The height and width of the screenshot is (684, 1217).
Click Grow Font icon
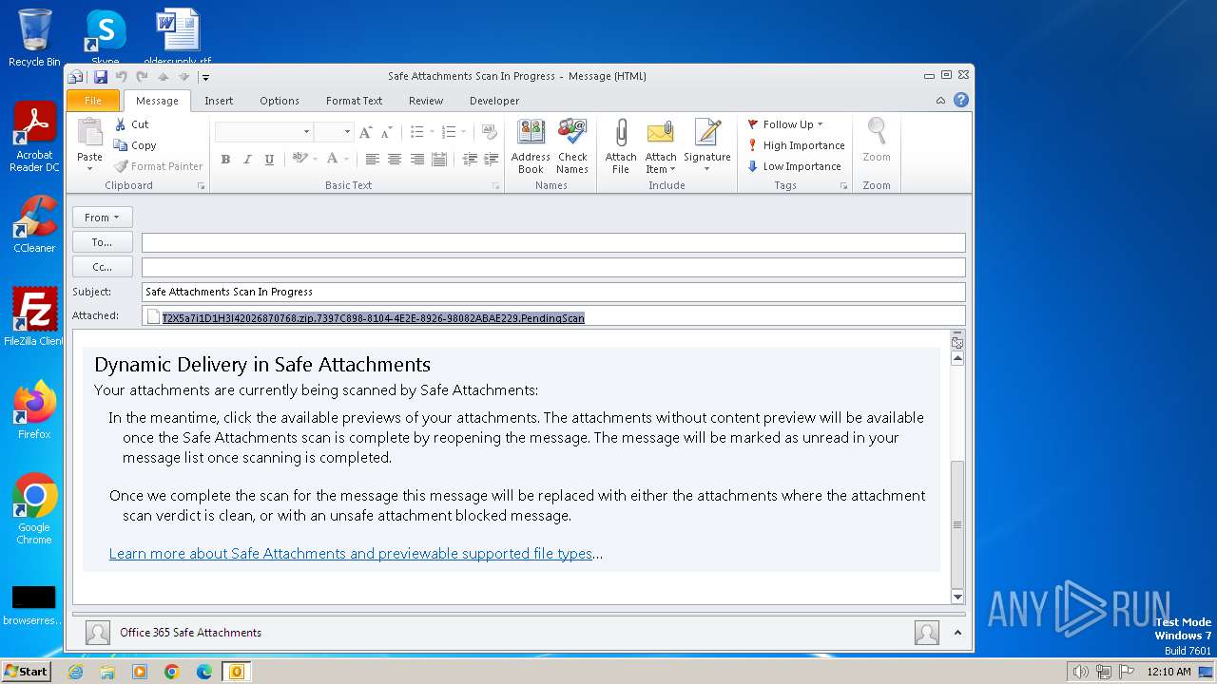click(x=366, y=132)
